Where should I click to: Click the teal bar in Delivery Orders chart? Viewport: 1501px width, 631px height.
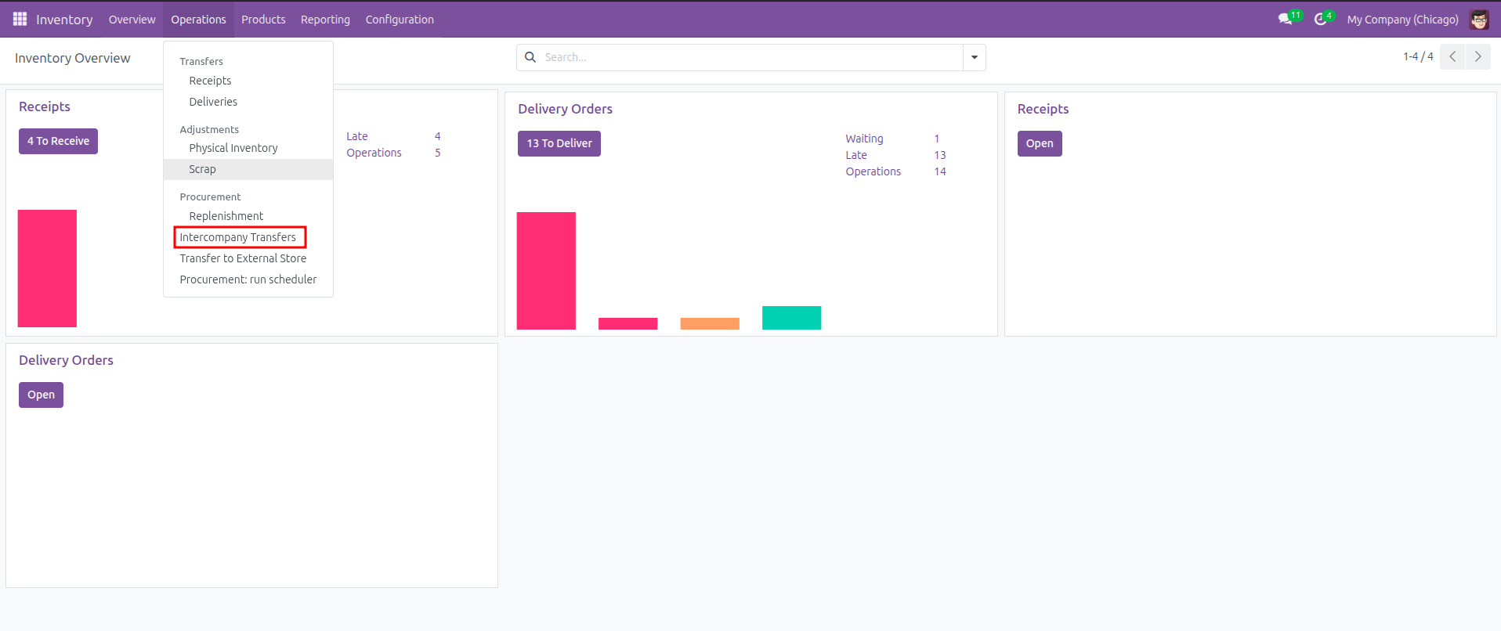(x=791, y=318)
